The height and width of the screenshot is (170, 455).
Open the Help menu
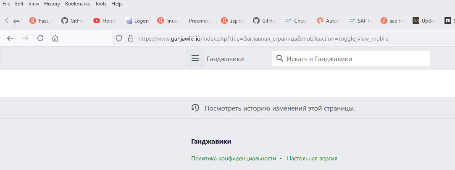pyautogui.click(x=116, y=4)
